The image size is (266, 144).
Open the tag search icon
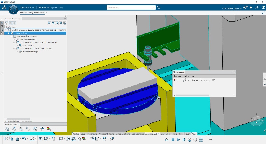pos(159,7)
